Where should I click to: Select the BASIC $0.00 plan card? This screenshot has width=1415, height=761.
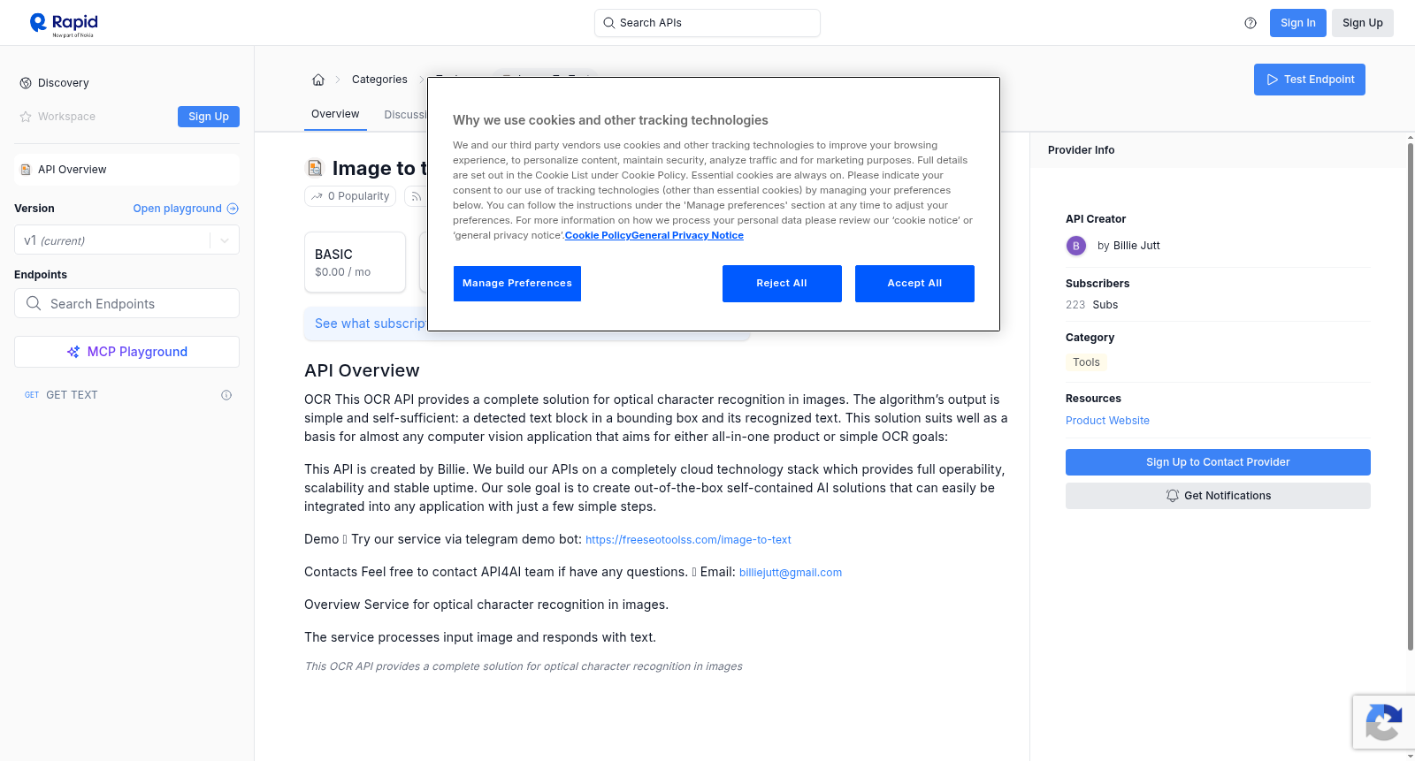[x=355, y=263]
